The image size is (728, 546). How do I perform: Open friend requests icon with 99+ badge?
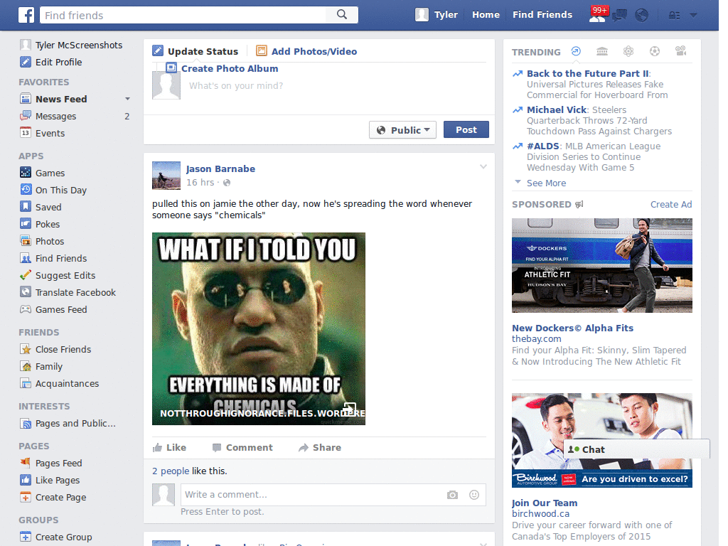click(x=597, y=15)
